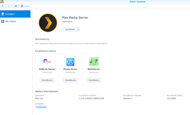Install DVBLink Server
190x115 pixels.
(47, 80)
